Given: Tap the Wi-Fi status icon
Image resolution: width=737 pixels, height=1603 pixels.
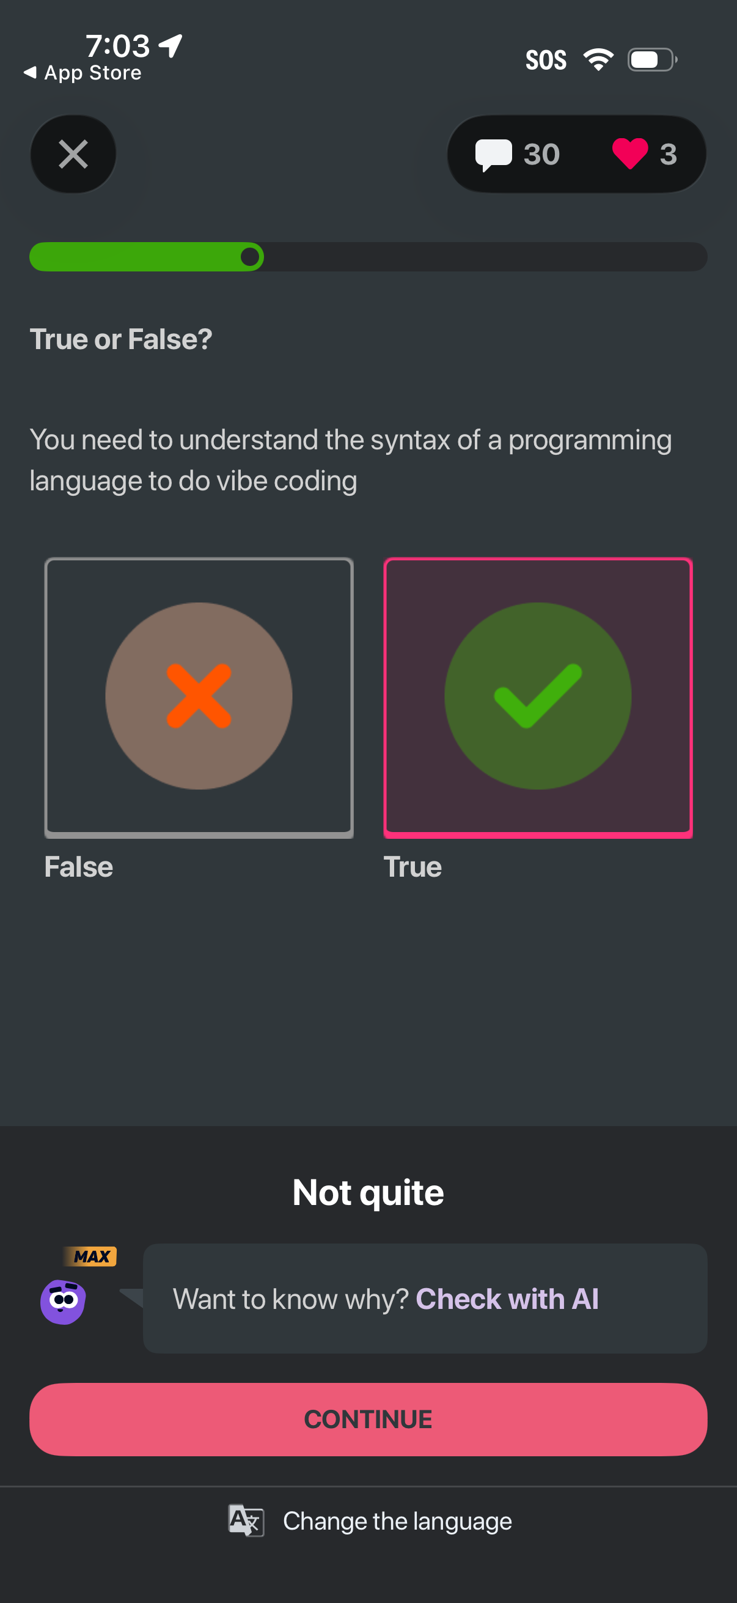Looking at the screenshot, I should point(598,58).
